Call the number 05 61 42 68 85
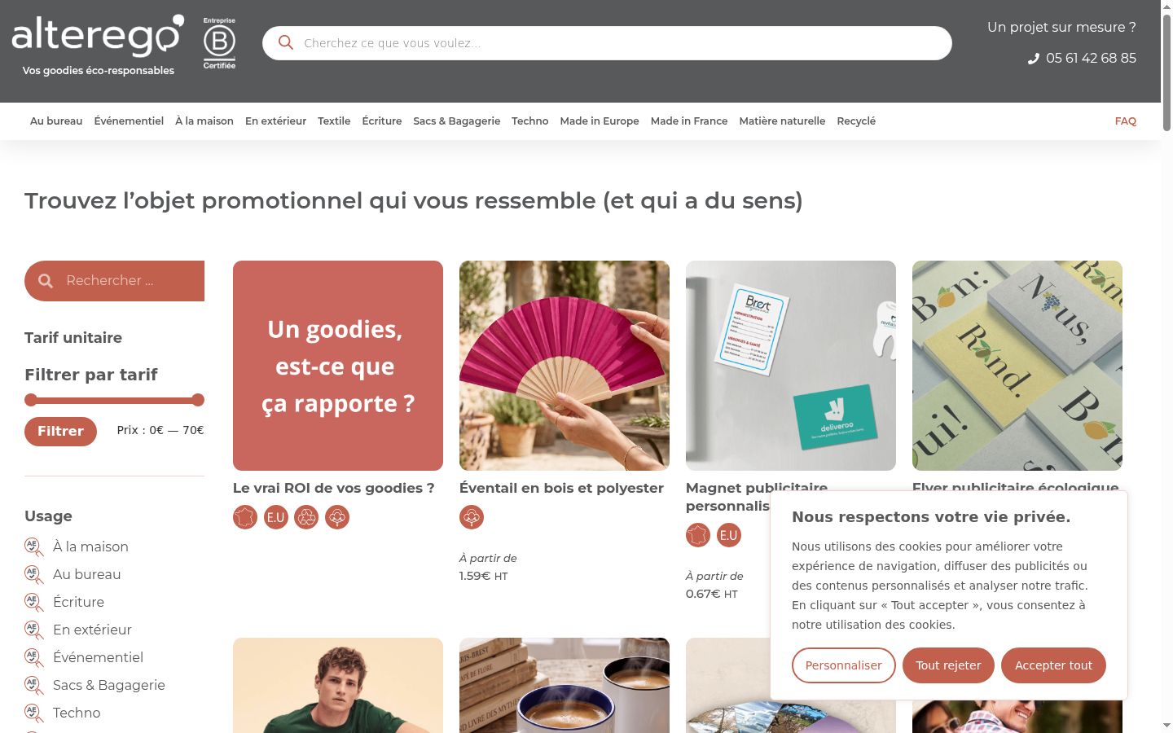The image size is (1173, 733). point(1091,59)
